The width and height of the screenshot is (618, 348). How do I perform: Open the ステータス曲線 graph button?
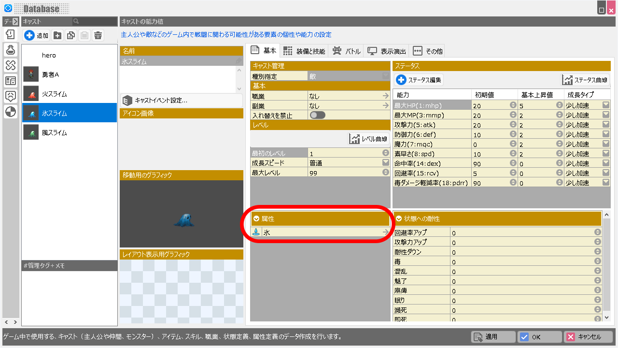pyautogui.click(x=585, y=80)
